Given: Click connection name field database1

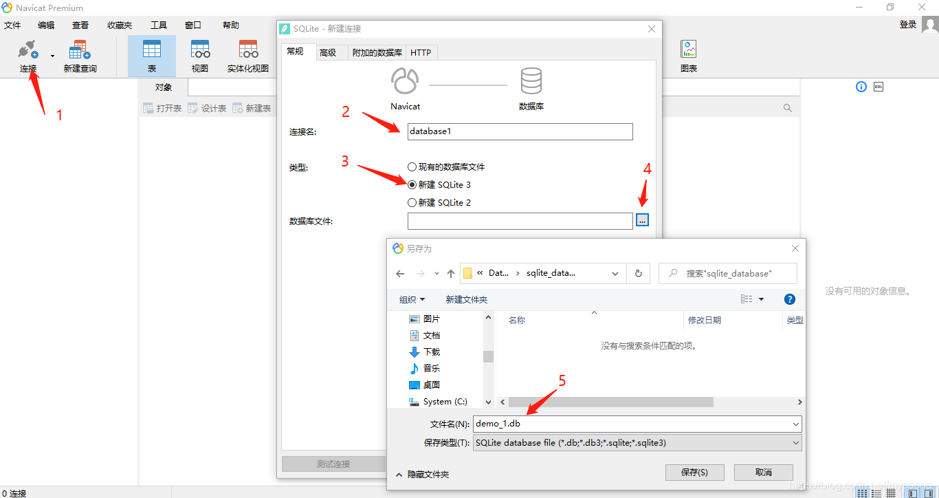Looking at the screenshot, I should pyautogui.click(x=520, y=131).
